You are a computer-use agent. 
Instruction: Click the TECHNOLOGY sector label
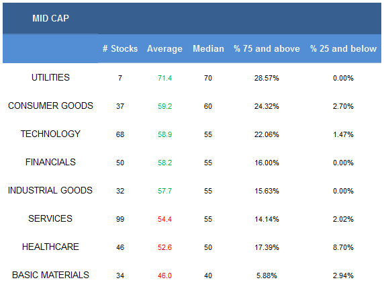click(50, 134)
